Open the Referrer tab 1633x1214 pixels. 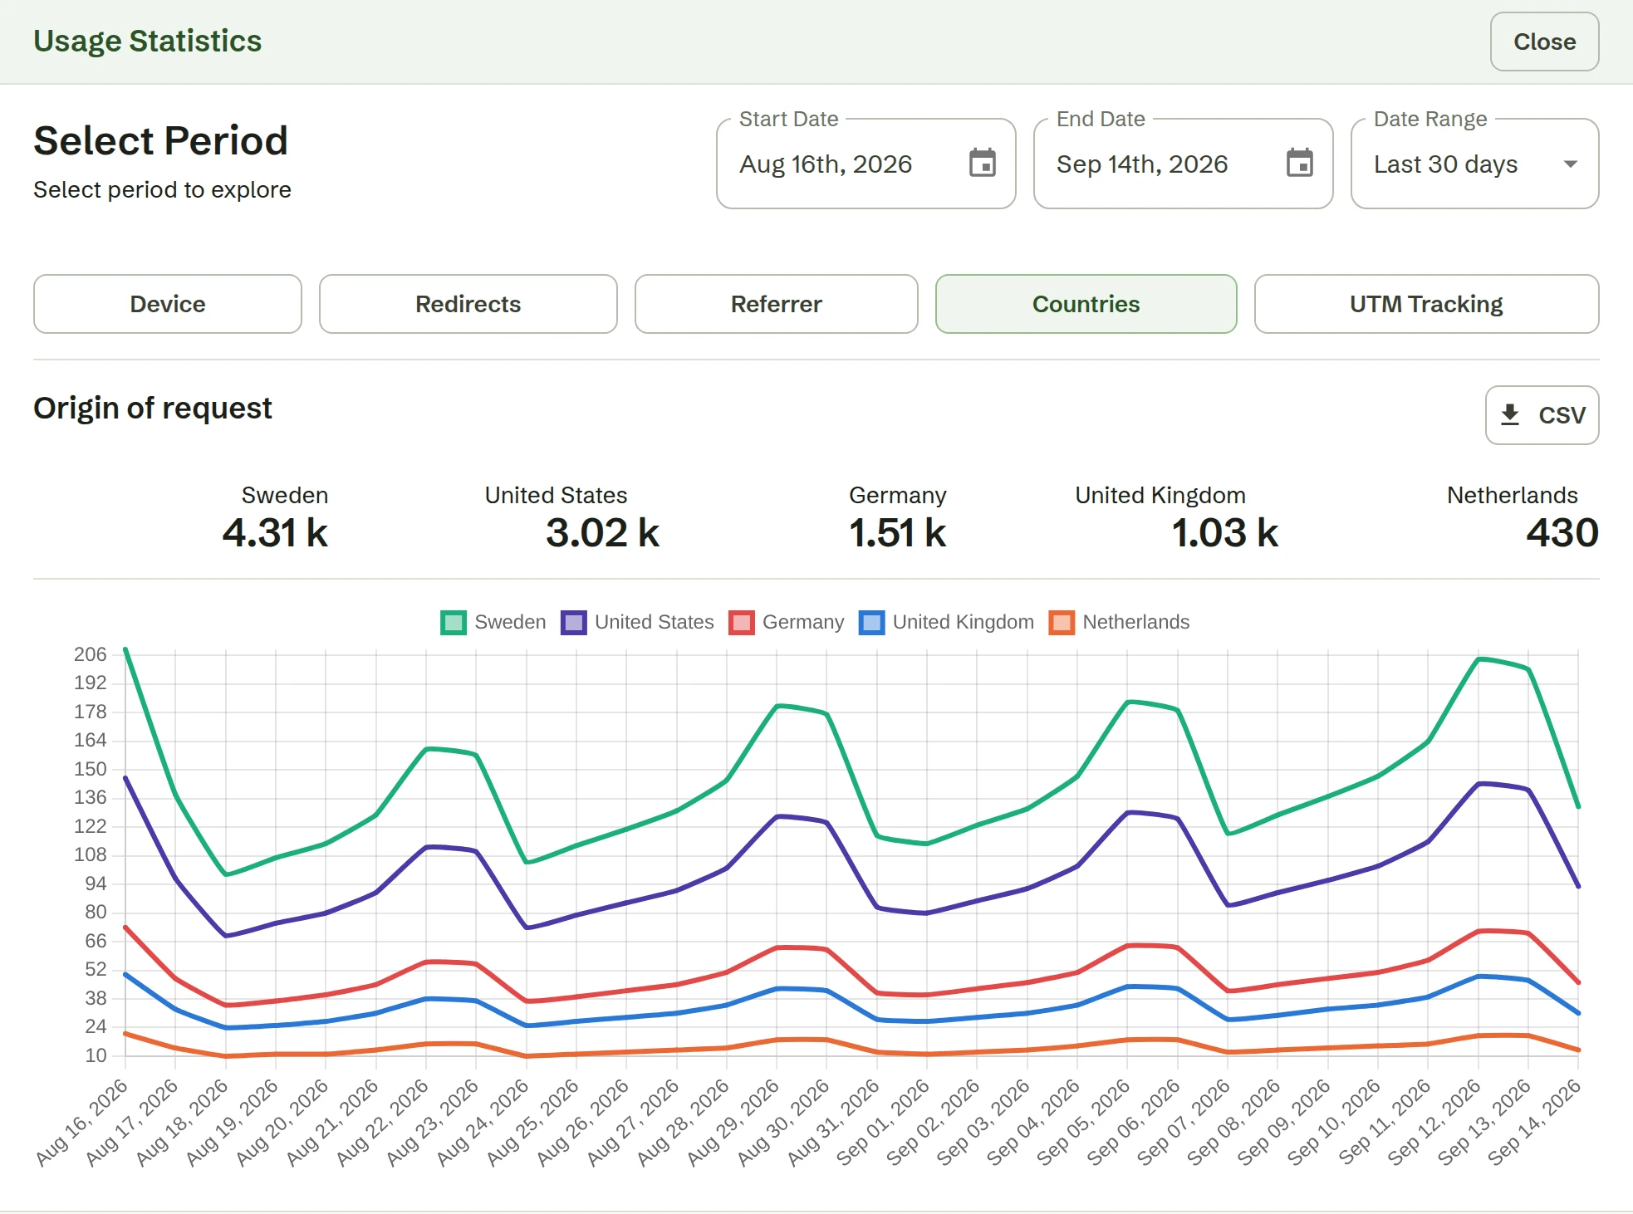pos(777,304)
